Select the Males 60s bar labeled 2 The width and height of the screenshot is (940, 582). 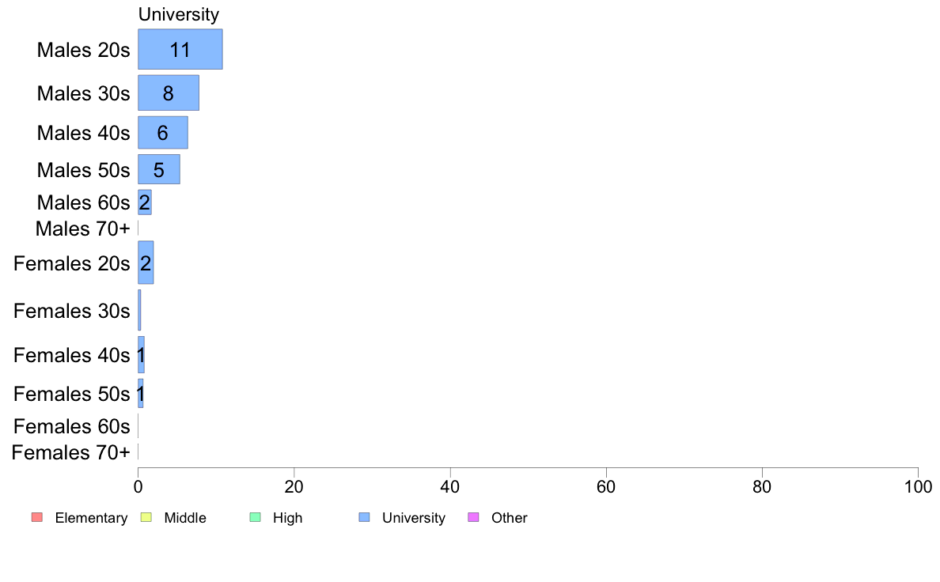(x=145, y=202)
